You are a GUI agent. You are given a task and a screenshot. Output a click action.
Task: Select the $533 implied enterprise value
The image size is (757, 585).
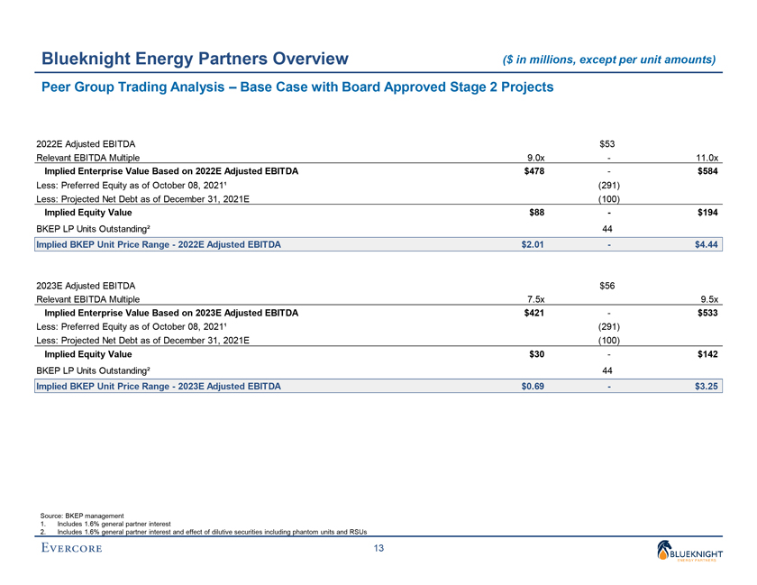[x=707, y=313]
